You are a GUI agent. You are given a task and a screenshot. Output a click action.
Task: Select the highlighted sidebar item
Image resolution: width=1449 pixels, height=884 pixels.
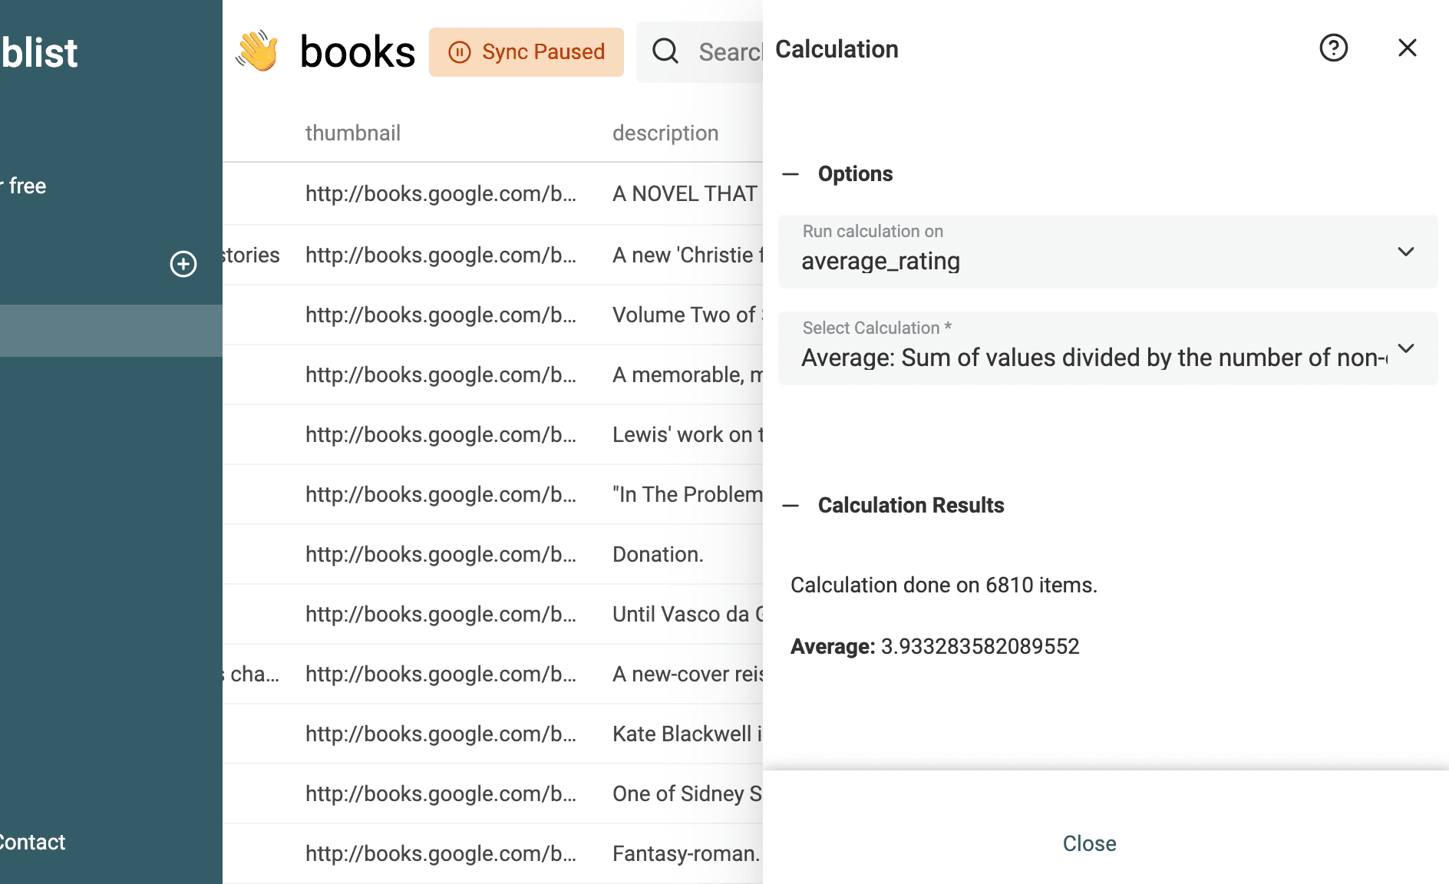[111, 331]
